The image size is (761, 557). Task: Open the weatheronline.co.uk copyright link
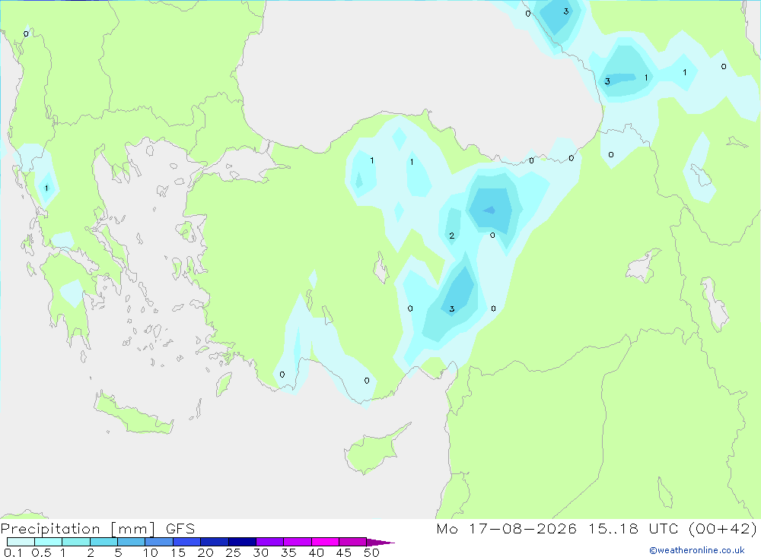(697, 550)
